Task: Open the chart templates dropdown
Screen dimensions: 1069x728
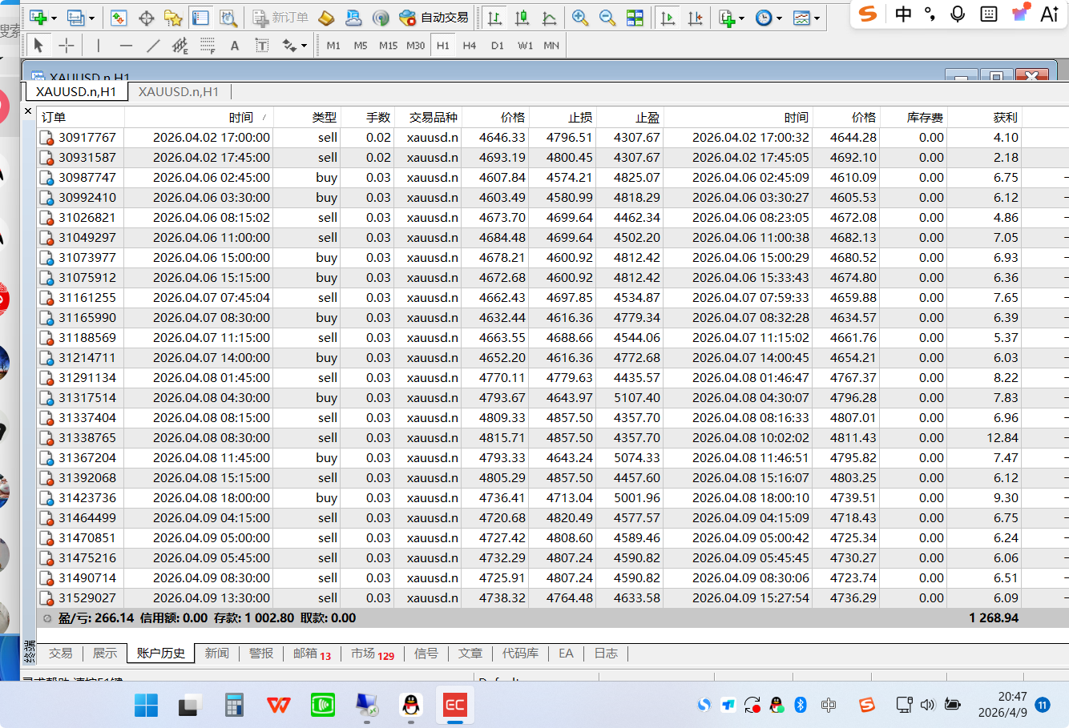Action: click(x=806, y=17)
